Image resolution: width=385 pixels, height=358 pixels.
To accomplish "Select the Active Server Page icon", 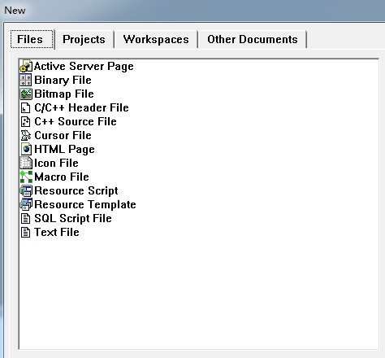I will (x=26, y=66).
